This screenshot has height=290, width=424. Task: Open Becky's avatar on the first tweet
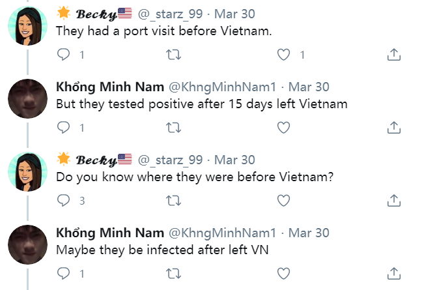(27, 26)
